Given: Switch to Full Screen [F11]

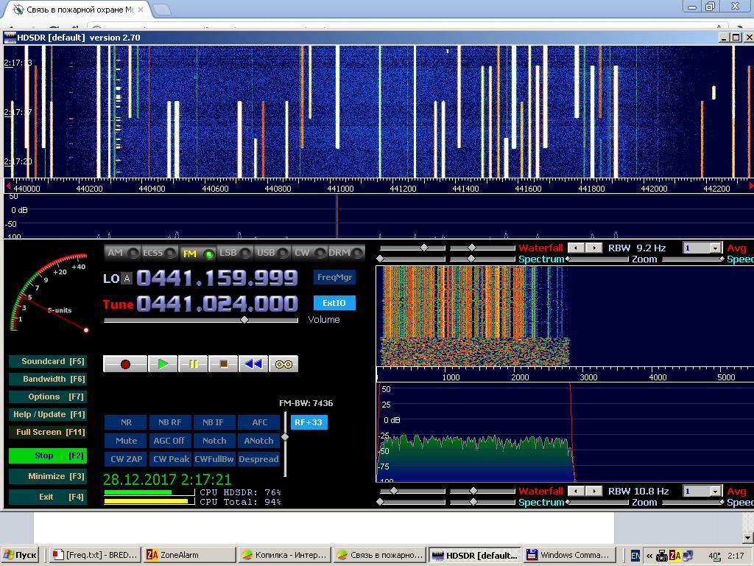Looking at the screenshot, I should pos(48,432).
